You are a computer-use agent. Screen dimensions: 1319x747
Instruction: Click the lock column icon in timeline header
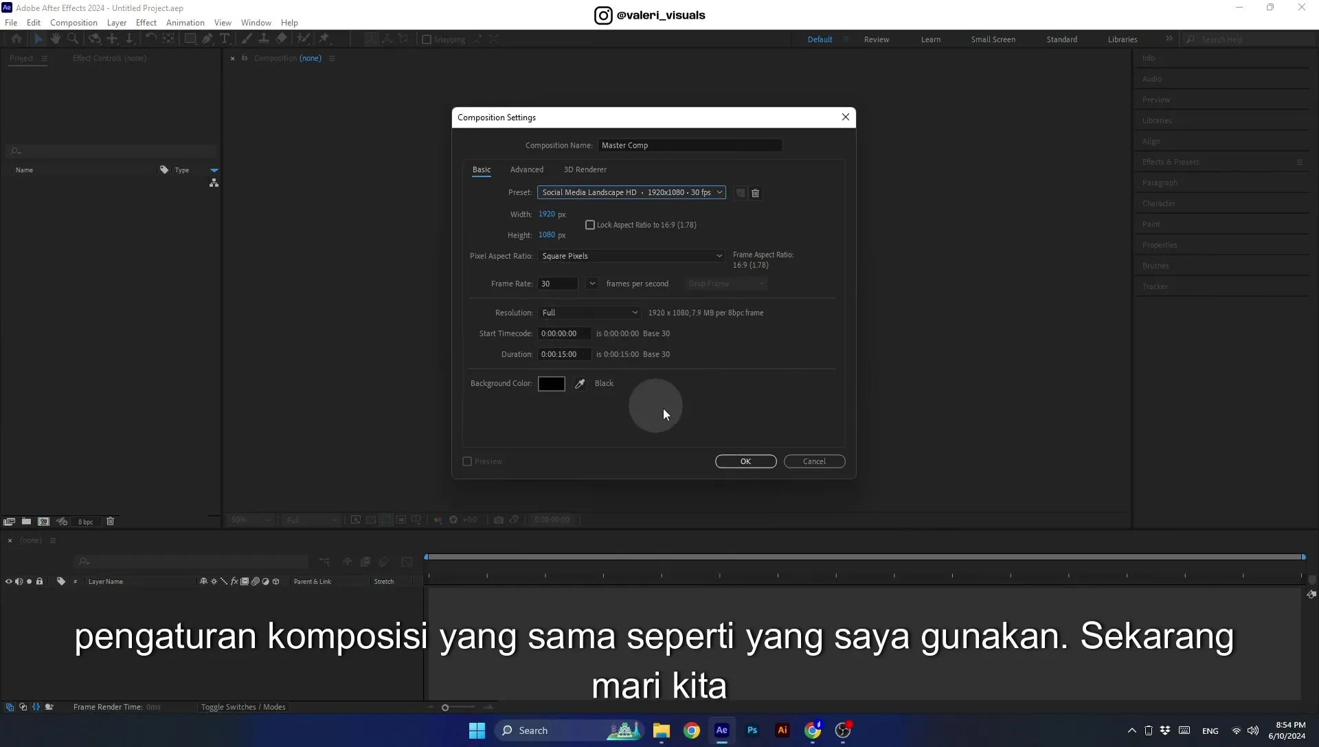point(39,582)
